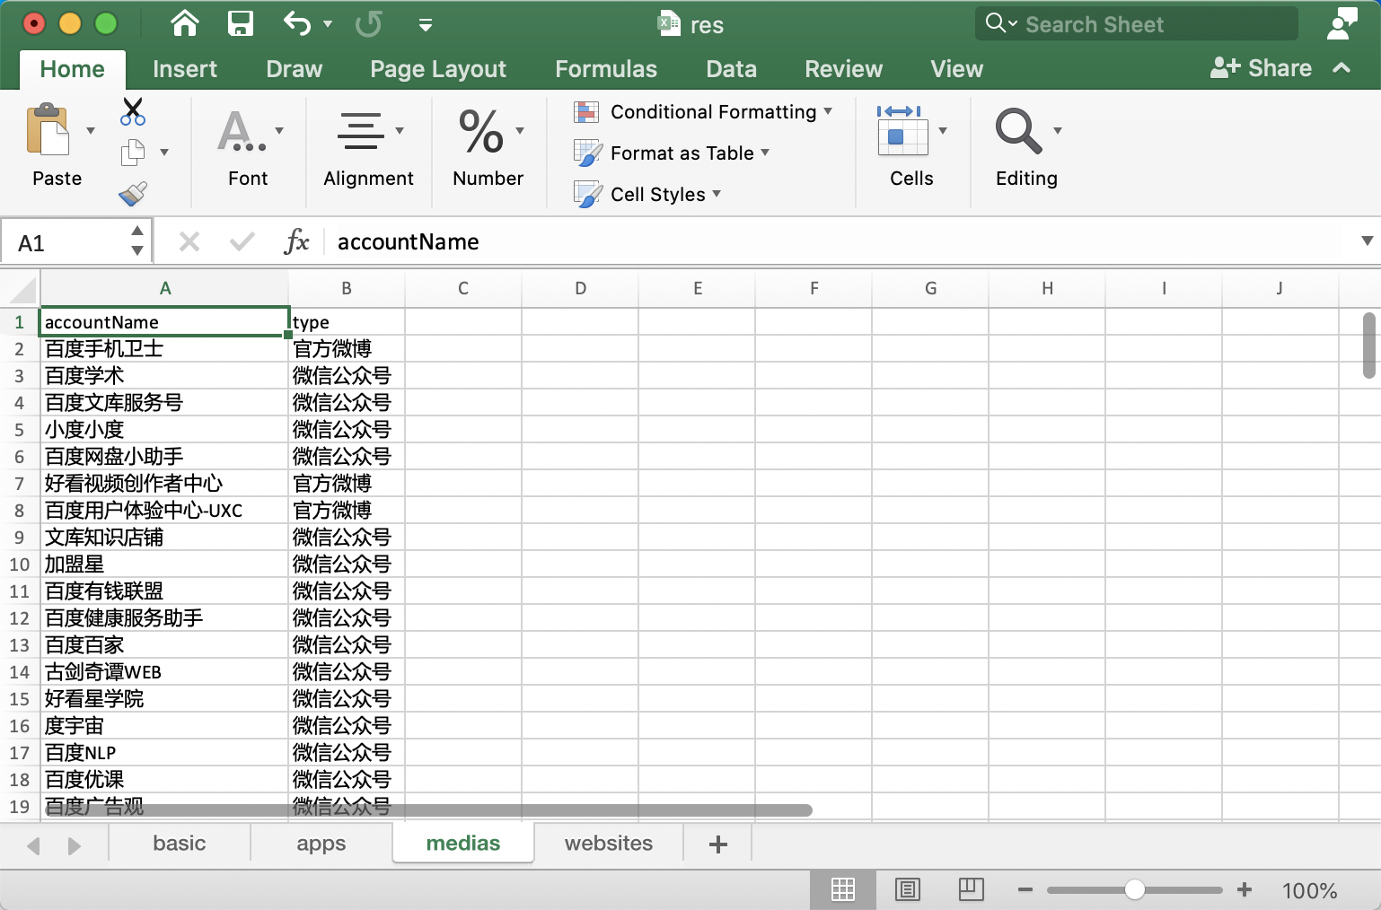The image size is (1381, 910).
Task: Switch to the Data tab
Action: coord(731,69)
